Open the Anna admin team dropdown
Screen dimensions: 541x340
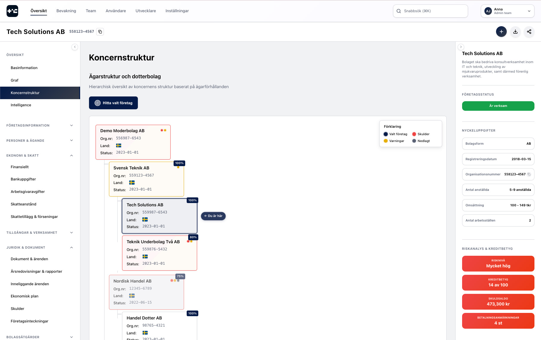[507, 11]
